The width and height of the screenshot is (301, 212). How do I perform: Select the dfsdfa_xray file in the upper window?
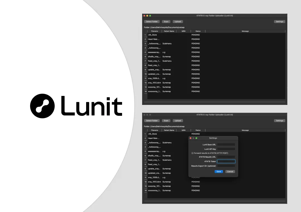[x=215, y=57]
